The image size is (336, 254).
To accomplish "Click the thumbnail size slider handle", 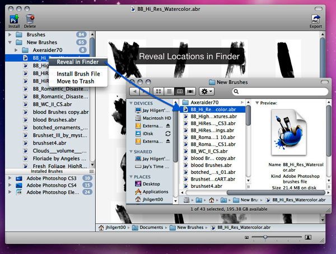I will click(265, 237).
